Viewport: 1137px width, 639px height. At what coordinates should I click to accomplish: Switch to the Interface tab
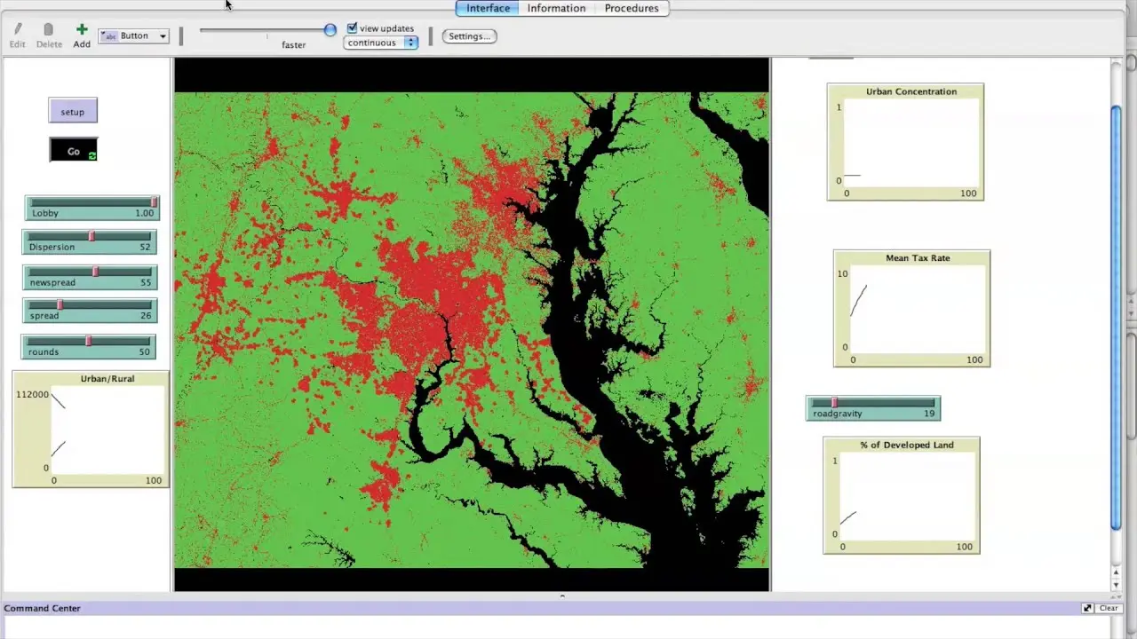(488, 8)
